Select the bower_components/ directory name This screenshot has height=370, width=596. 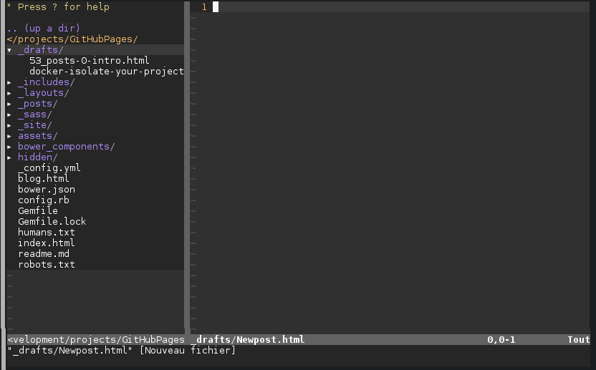pyautogui.click(x=66, y=146)
